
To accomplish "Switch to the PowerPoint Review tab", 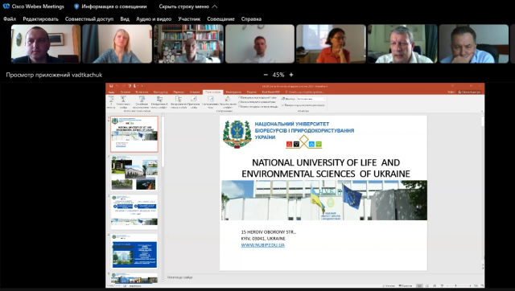I will point(233,92).
